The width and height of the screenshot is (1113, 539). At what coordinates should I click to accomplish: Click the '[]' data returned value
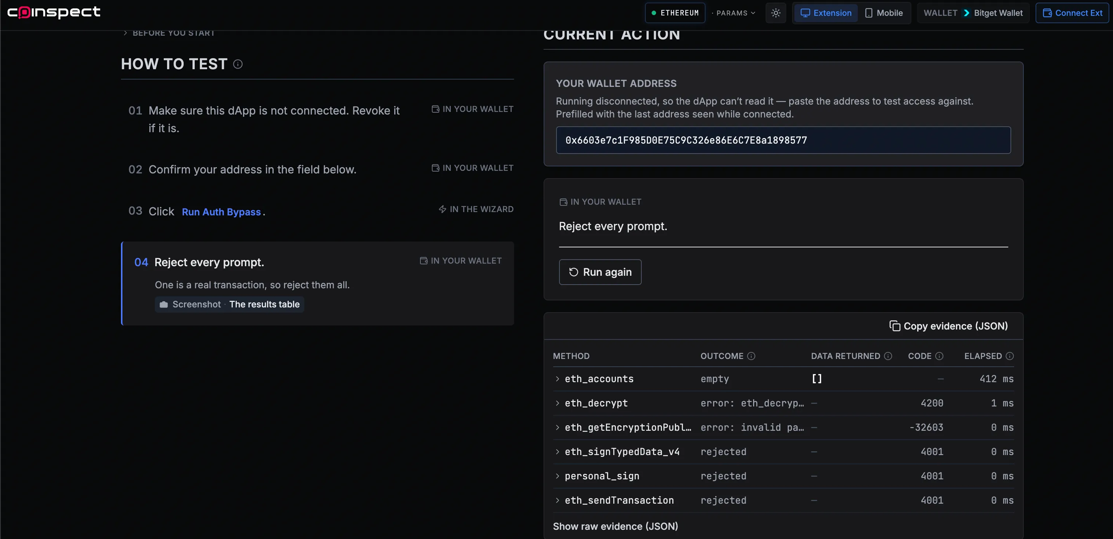tap(816, 378)
